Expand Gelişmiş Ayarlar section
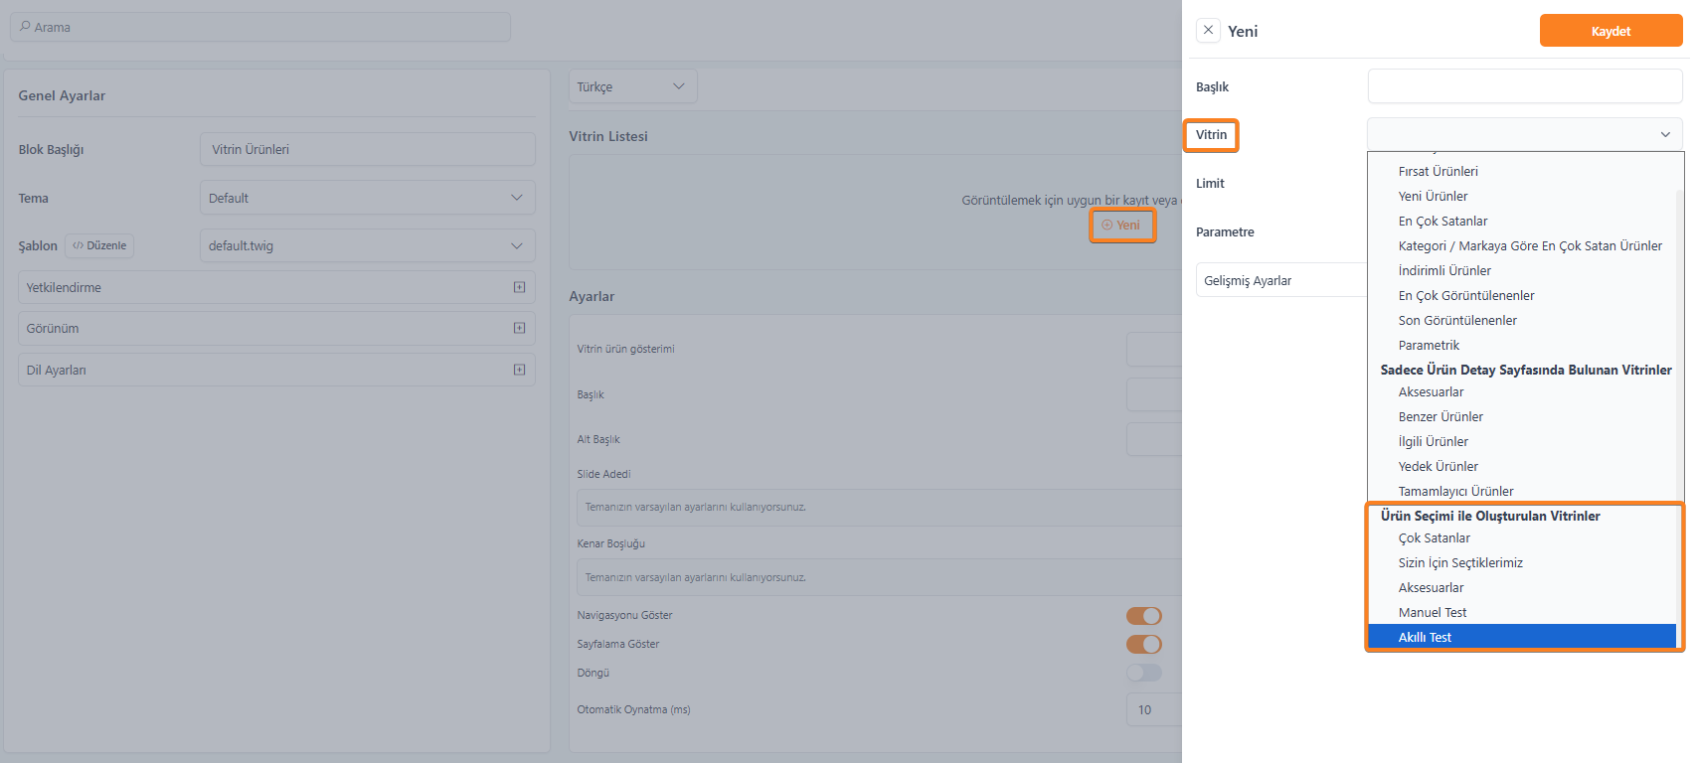1697x763 pixels. tap(1281, 280)
